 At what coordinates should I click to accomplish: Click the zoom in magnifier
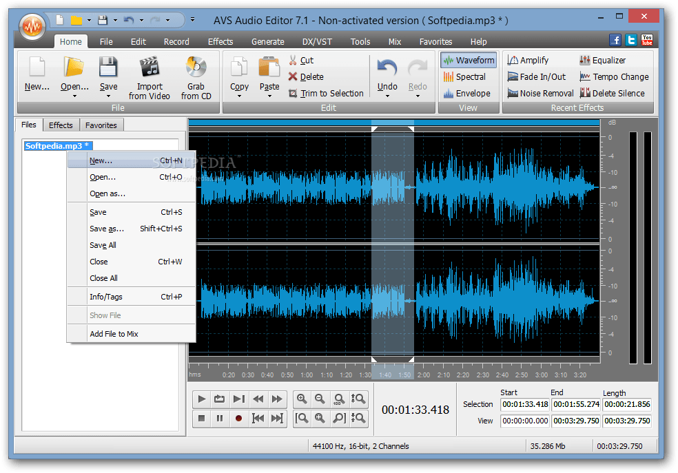[302, 399]
